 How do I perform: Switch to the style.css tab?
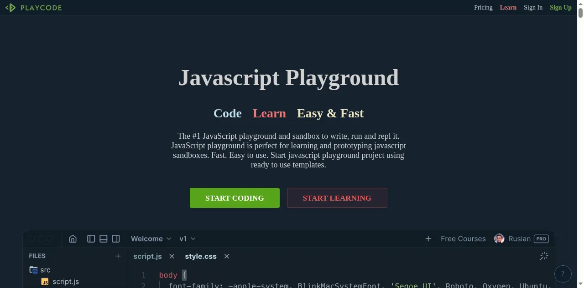pos(201,256)
